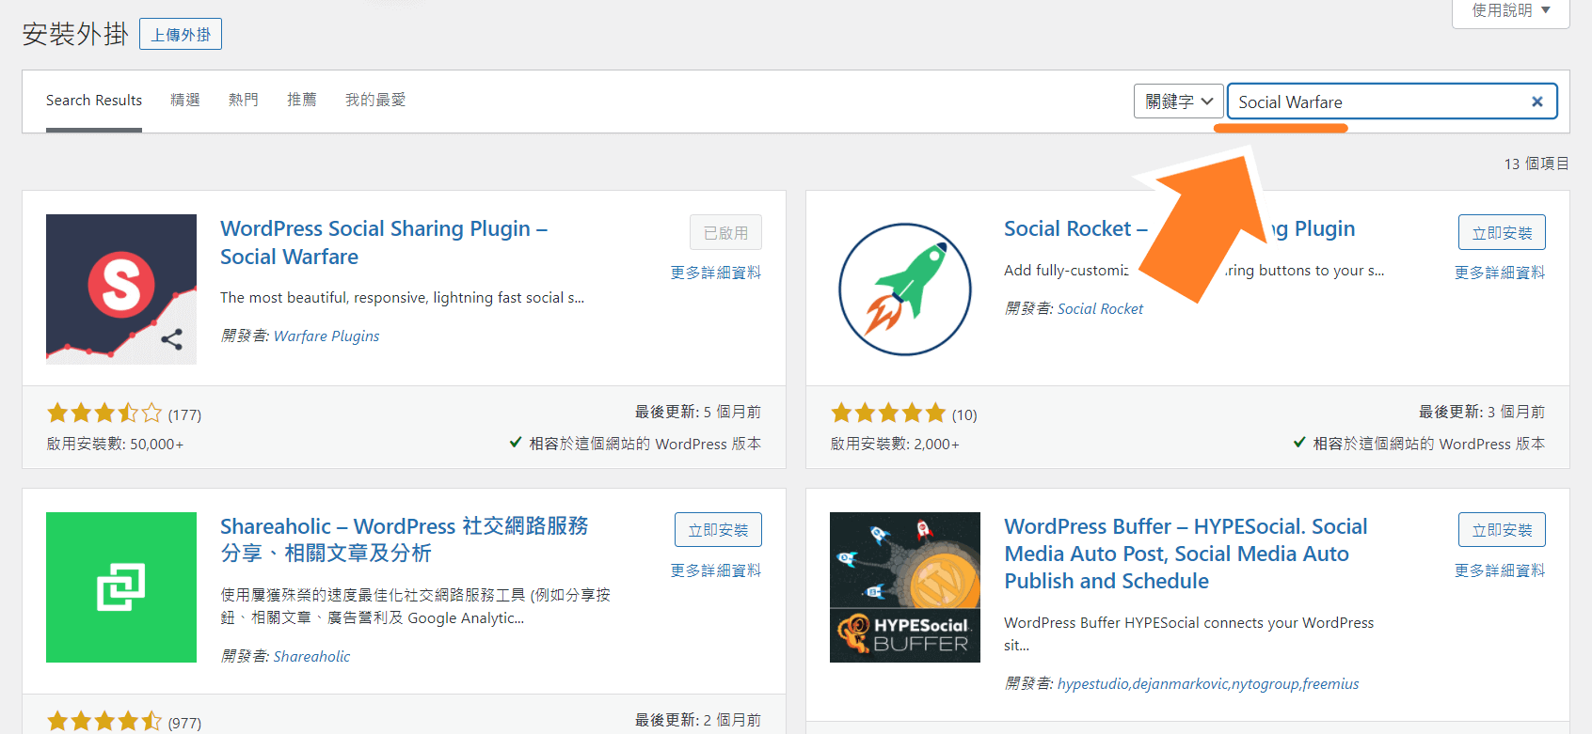Click the 上傳外掛 upload button
This screenshot has height=734, width=1592.
181,34
